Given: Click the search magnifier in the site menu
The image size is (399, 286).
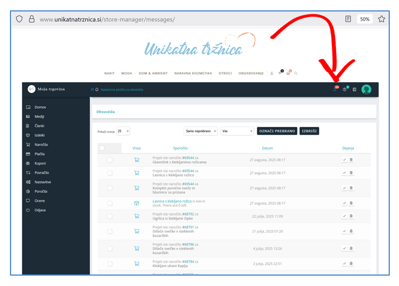Looking at the screenshot, I should tap(296, 73).
